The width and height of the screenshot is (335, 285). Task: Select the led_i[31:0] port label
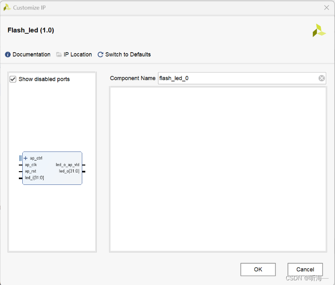click(x=34, y=178)
